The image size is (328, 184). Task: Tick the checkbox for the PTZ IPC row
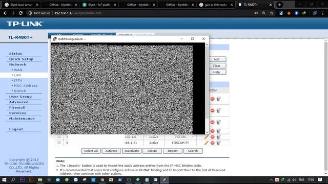pos(59,136)
